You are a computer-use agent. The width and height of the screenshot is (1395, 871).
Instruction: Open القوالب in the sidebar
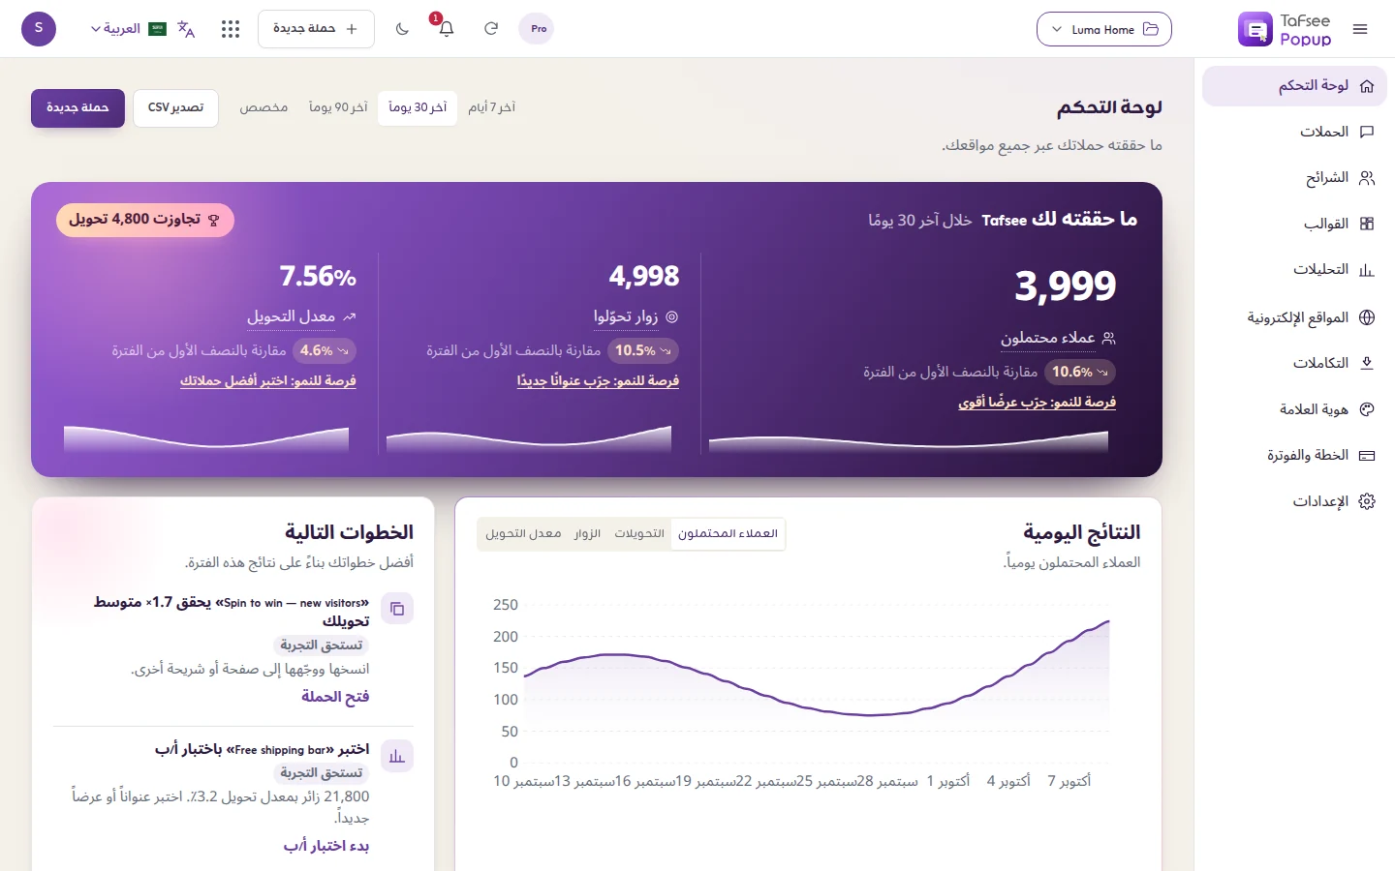pos(1294,224)
